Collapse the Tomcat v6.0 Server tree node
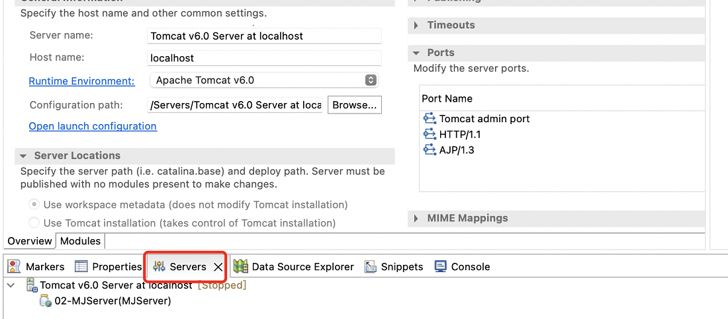The image size is (728, 319). pyautogui.click(x=12, y=285)
